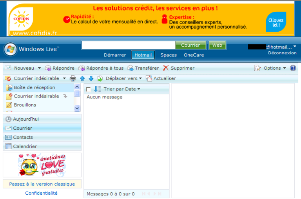This screenshot has width=301, height=199.
Task: Click the Windows Live logo orb
Action: 10,49
